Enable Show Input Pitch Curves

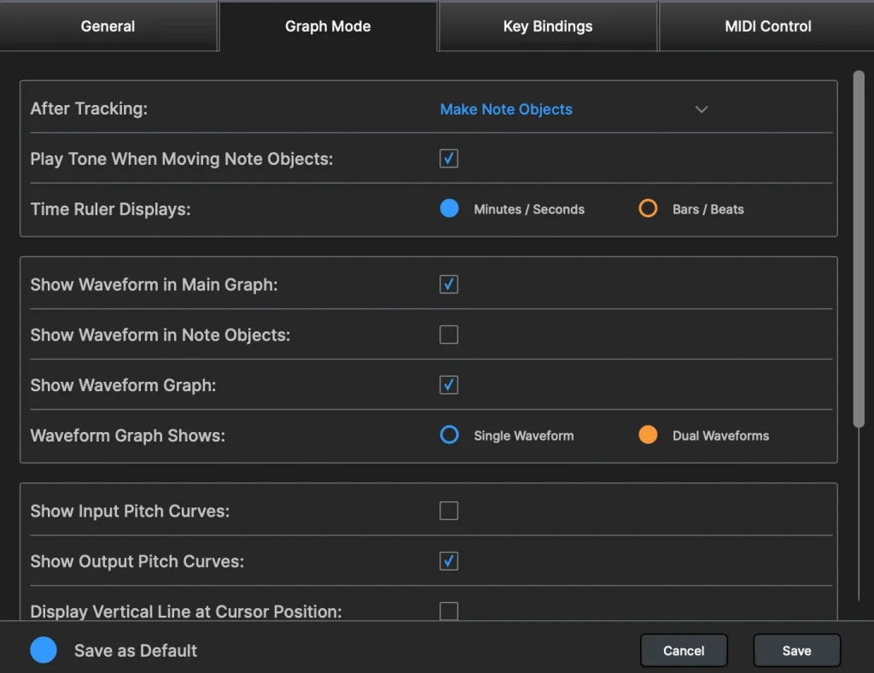click(x=449, y=511)
